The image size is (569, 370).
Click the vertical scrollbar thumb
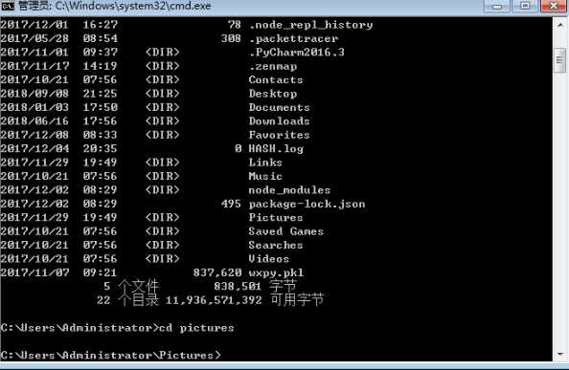[x=560, y=60]
